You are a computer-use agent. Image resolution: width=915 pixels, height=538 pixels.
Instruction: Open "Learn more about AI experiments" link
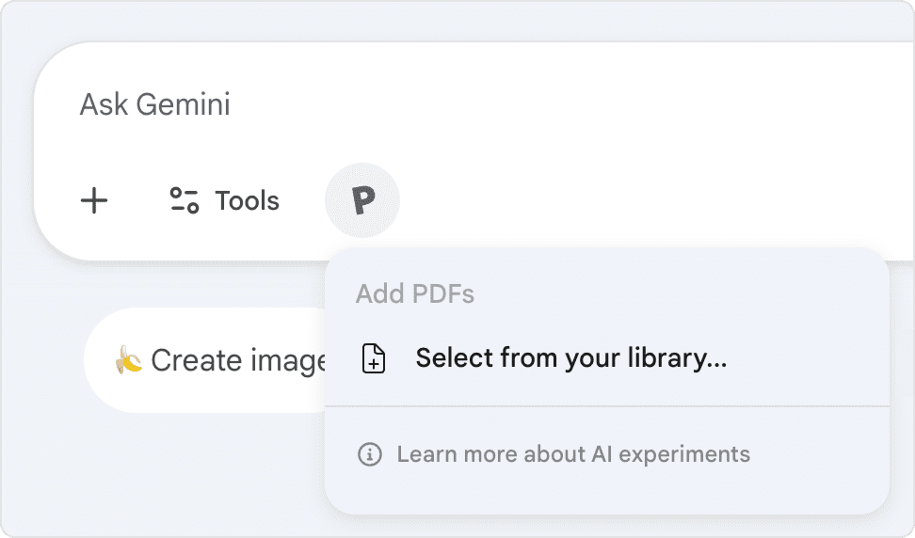(572, 455)
